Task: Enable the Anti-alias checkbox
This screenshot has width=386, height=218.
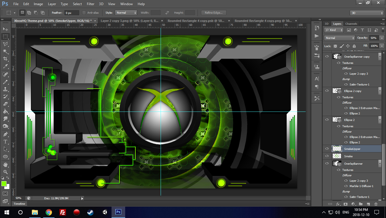Action: coord(84,13)
